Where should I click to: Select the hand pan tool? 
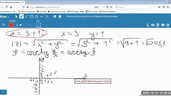(60, 17)
